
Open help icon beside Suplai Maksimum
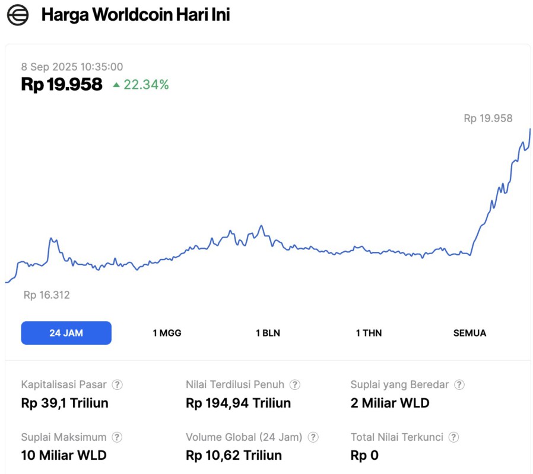point(118,437)
